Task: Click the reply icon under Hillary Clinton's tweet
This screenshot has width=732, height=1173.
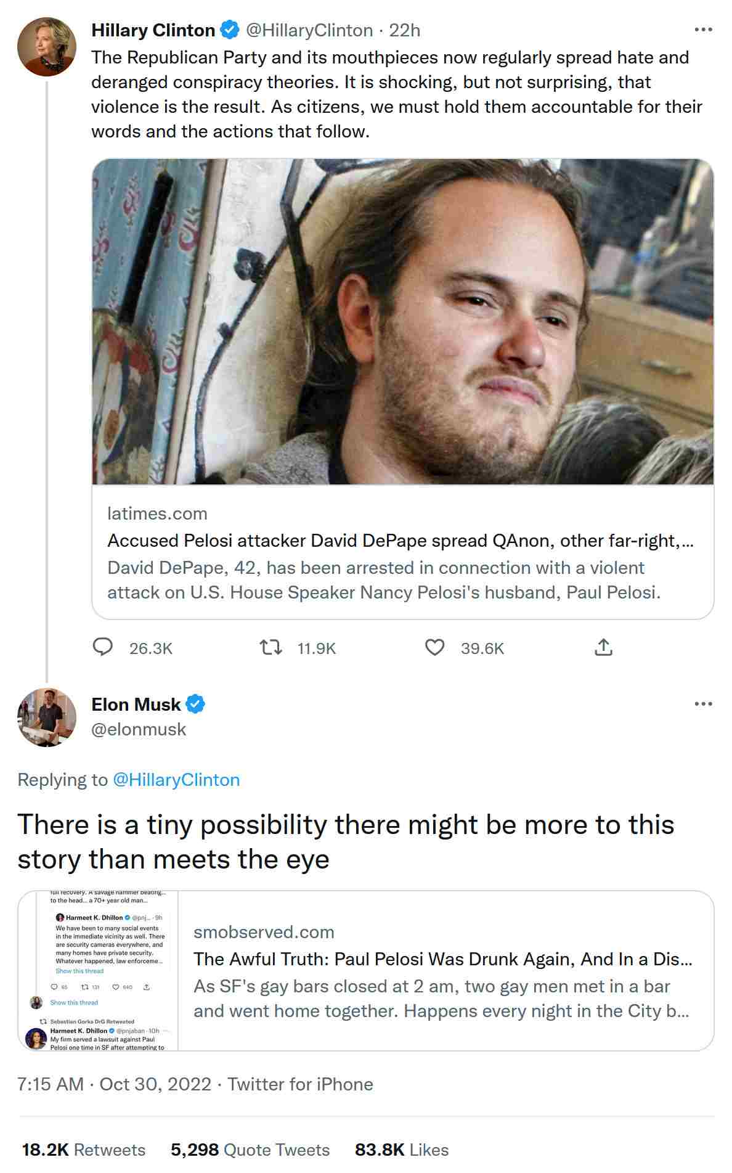Action: click(x=103, y=647)
